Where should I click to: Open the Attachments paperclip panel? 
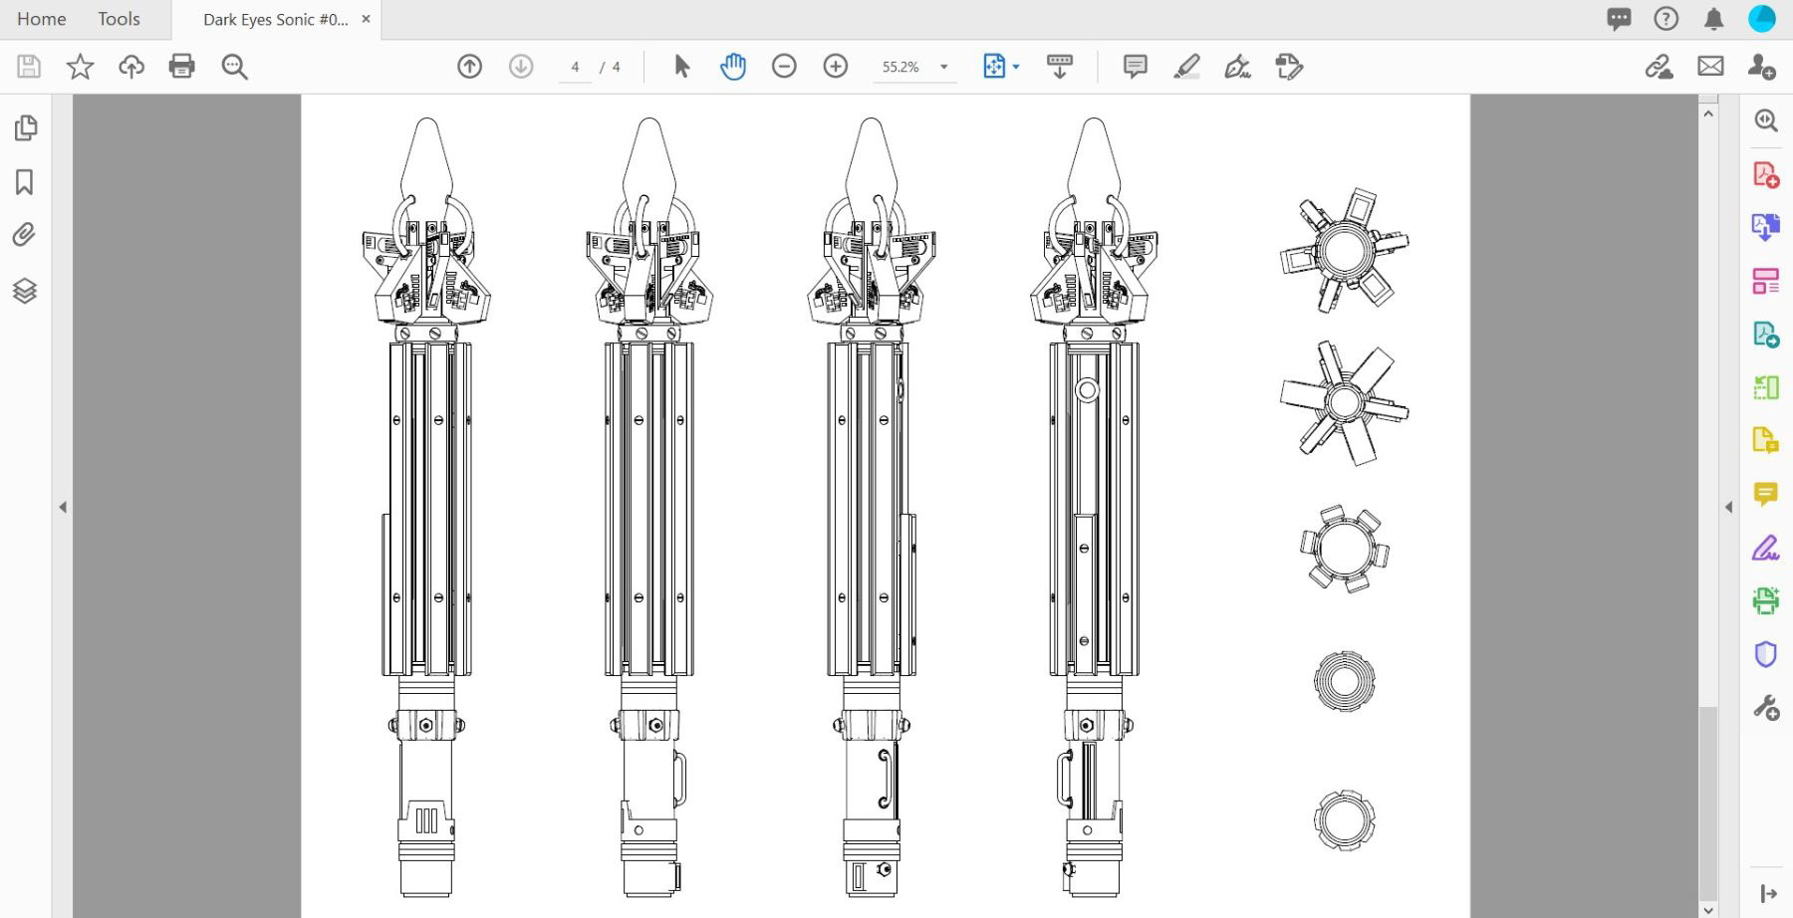point(25,235)
